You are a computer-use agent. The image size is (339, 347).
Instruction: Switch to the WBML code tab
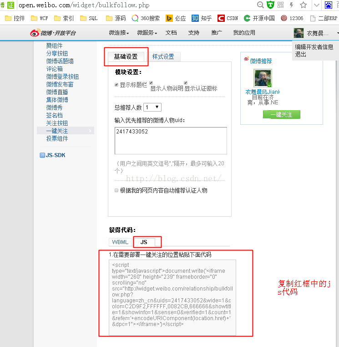120,242
